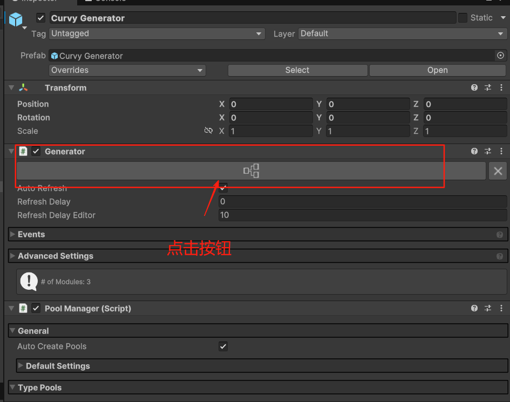Click the Transform axes icon

[23, 87]
